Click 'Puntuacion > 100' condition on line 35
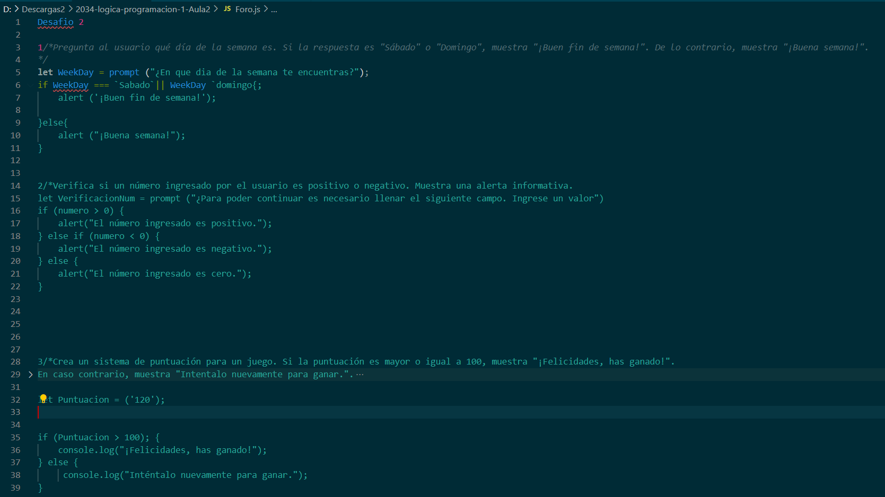Screen dimensions: 885x497 [99, 437]
